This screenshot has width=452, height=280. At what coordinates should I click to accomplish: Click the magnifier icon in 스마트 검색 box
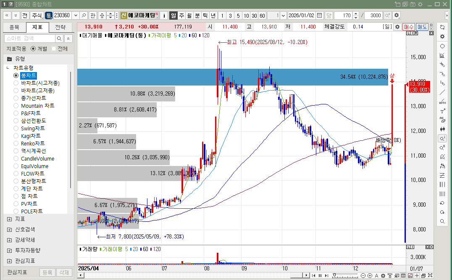pyautogui.click(x=59, y=38)
